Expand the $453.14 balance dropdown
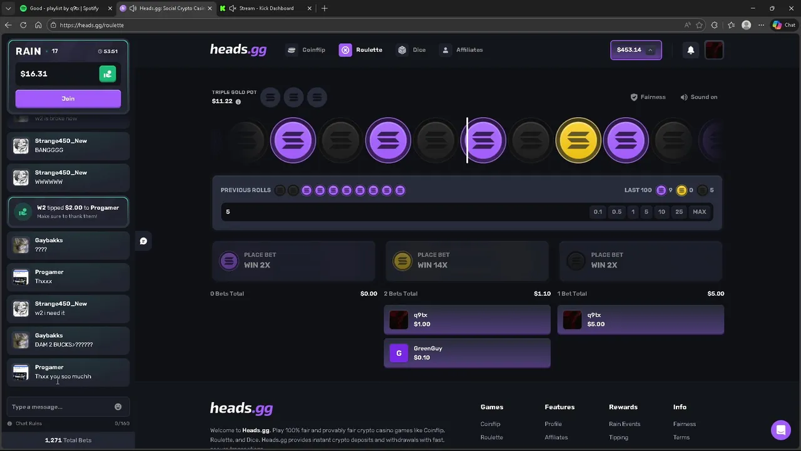801x451 pixels. click(x=636, y=50)
